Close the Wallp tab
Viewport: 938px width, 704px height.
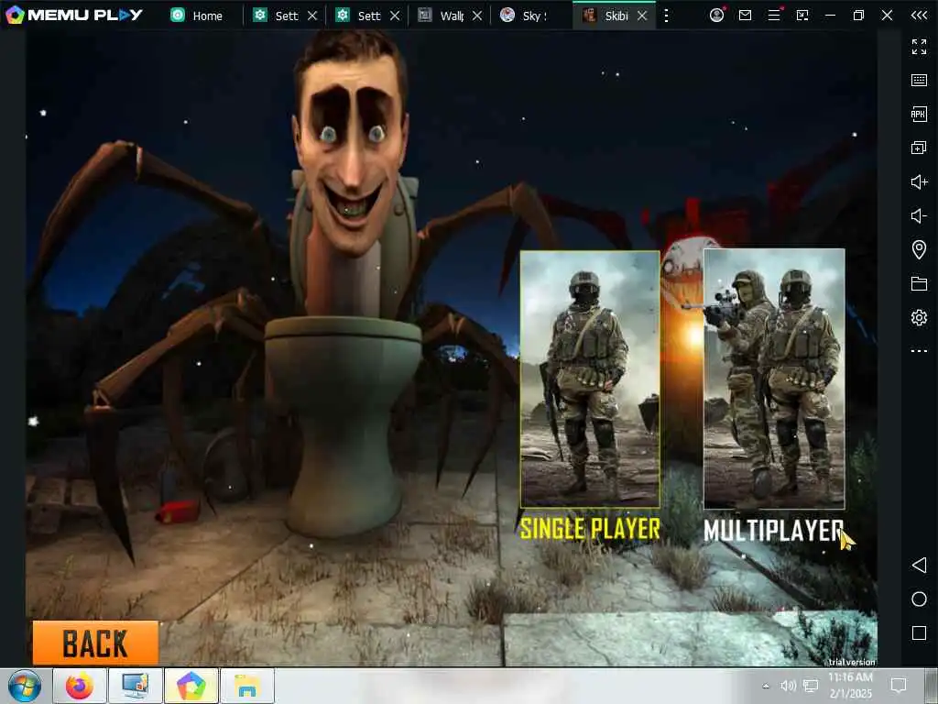(x=477, y=16)
